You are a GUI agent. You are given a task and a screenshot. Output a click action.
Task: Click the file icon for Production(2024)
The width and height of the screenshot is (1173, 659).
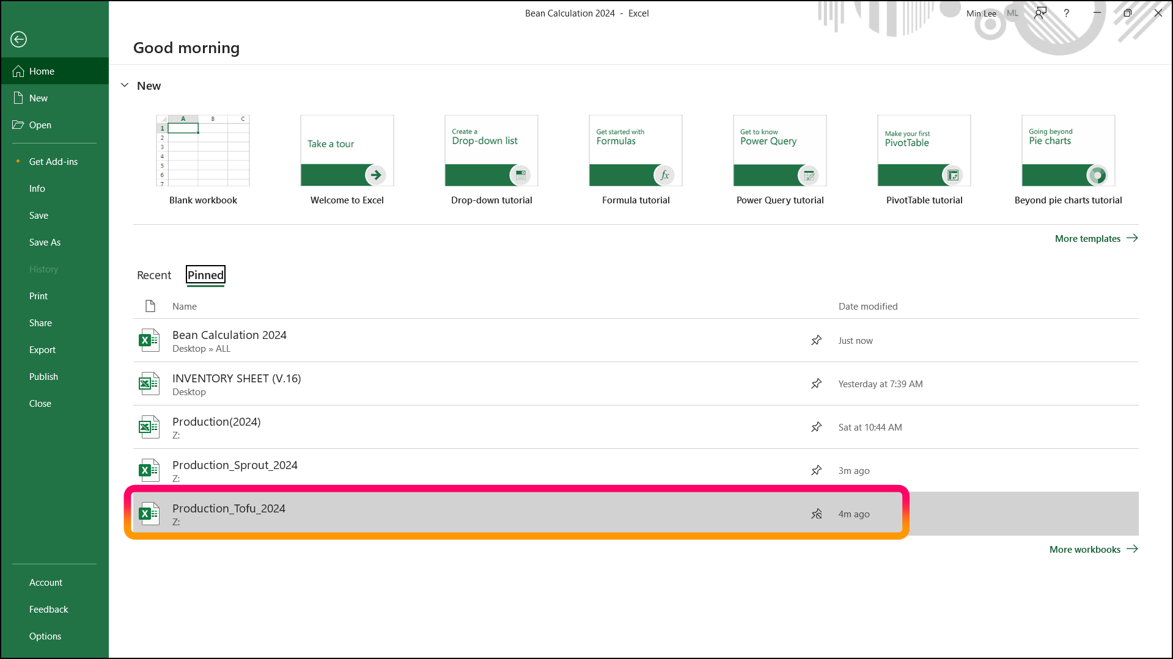click(x=149, y=427)
